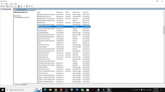Click the Forward arrow in the toolbar
This screenshot has height=92, width=165.
pyautogui.click(x=4, y=6)
